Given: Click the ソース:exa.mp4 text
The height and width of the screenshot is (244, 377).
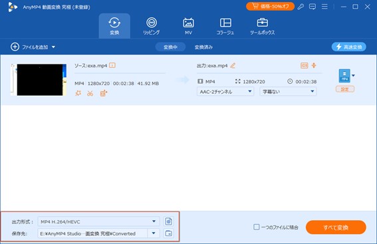Looking at the screenshot, I should pos(90,66).
